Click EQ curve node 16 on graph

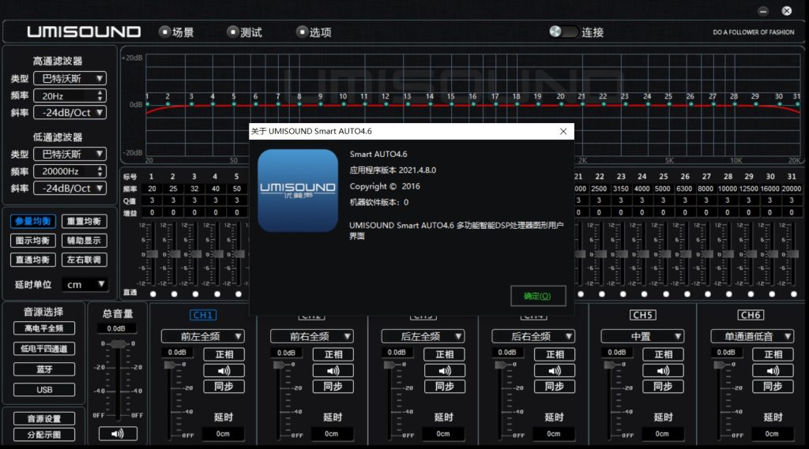[x=473, y=104]
